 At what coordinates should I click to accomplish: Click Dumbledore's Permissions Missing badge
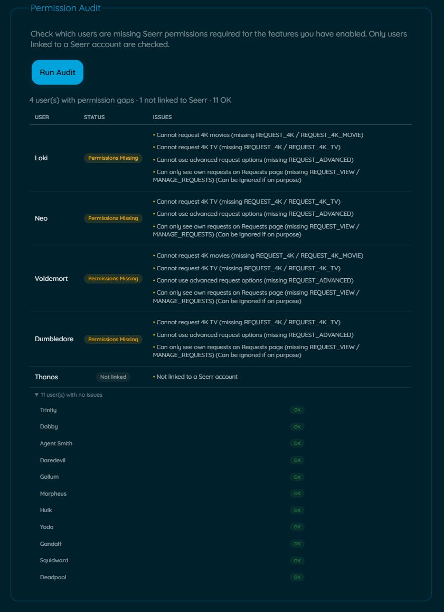(x=114, y=339)
